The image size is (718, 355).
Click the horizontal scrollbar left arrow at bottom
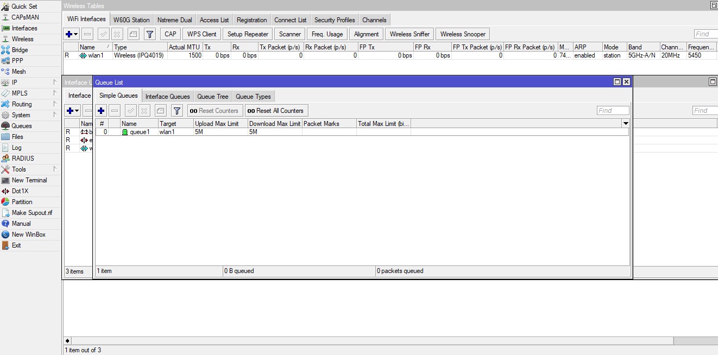67,341
